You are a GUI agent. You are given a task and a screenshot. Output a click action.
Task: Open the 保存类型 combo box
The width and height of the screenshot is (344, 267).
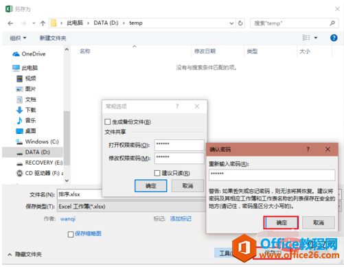(132, 207)
